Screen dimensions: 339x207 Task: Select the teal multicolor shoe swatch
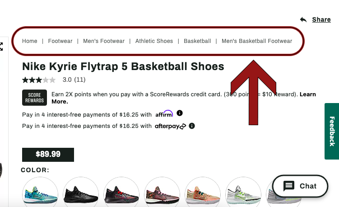tap(40, 192)
